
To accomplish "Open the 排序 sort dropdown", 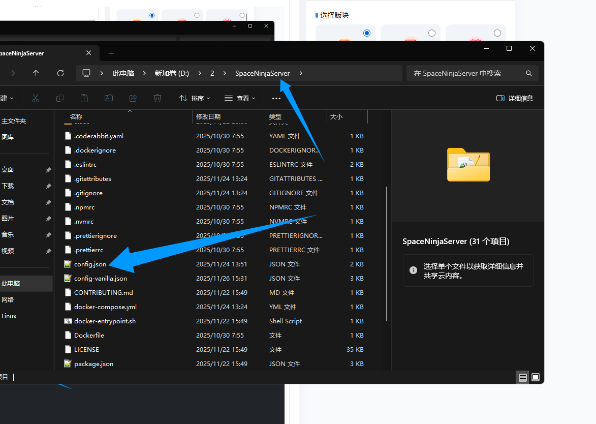I will pos(195,98).
